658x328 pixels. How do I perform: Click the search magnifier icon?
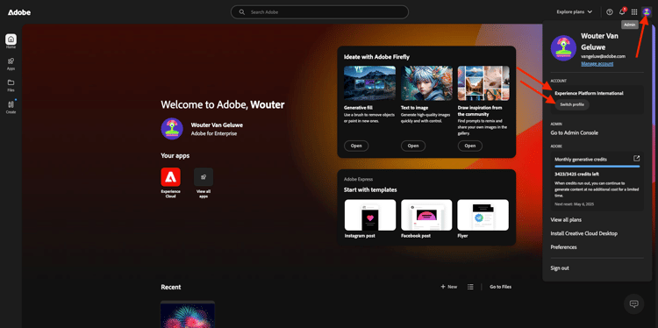(x=242, y=12)
